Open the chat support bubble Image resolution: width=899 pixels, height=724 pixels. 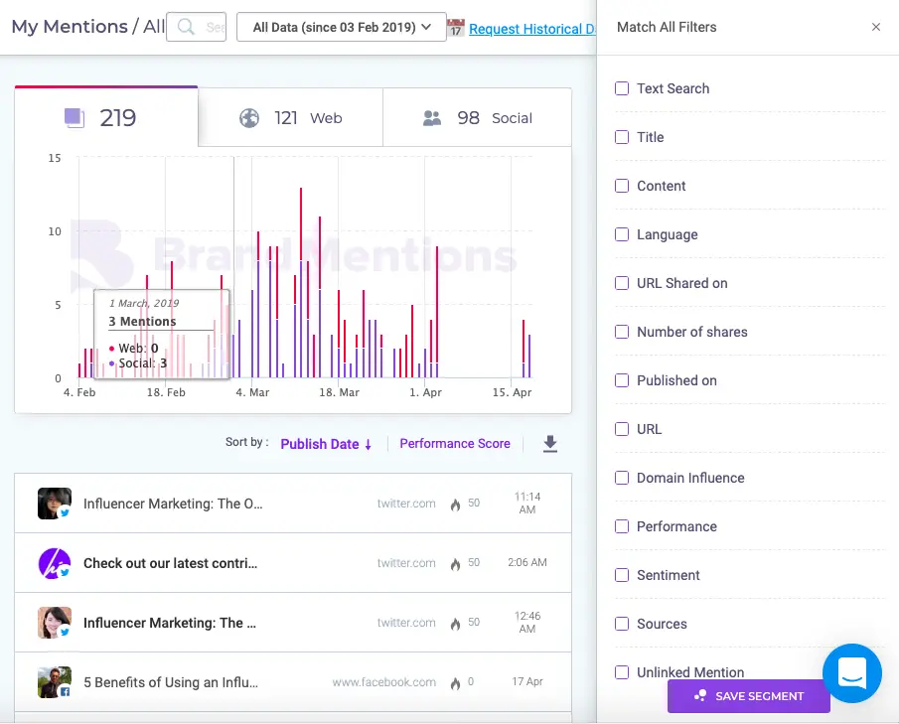852,673
